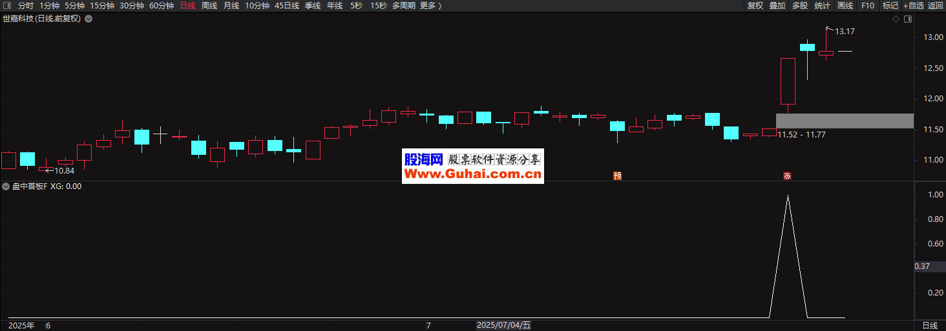Open dropdown next to 世嘉科技 title

[x=89, y=19]
